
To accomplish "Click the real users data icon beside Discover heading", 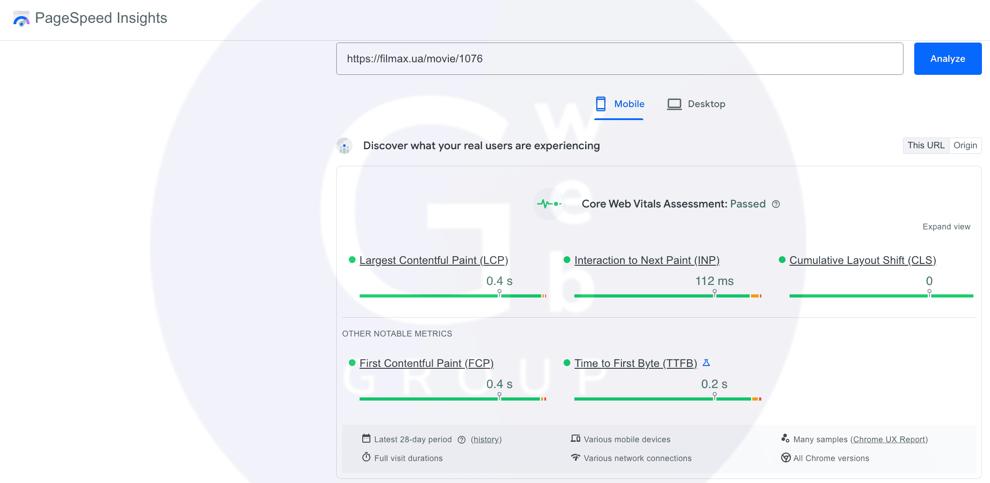I will [x=344, y=146].
